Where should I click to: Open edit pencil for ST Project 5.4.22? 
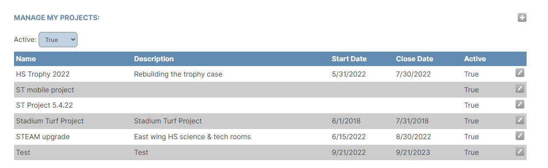tap(520, 104)
